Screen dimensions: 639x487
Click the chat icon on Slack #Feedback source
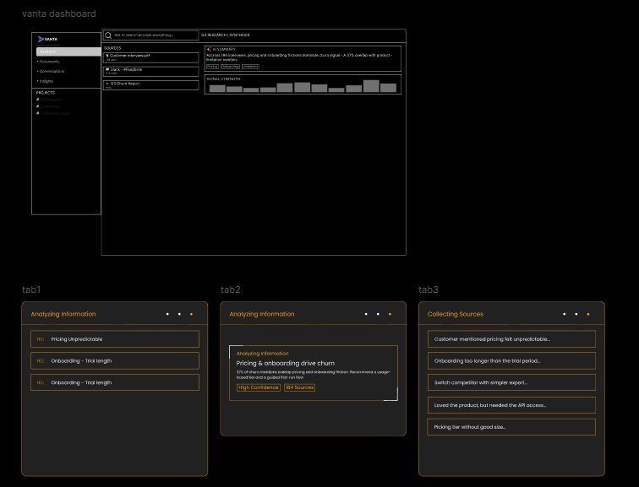[107, 69]
